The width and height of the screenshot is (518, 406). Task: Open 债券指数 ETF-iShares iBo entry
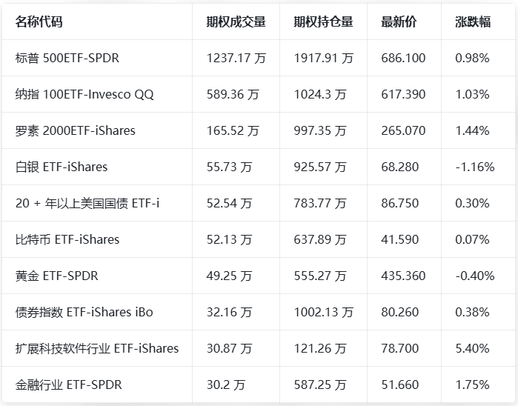[84, 312]
